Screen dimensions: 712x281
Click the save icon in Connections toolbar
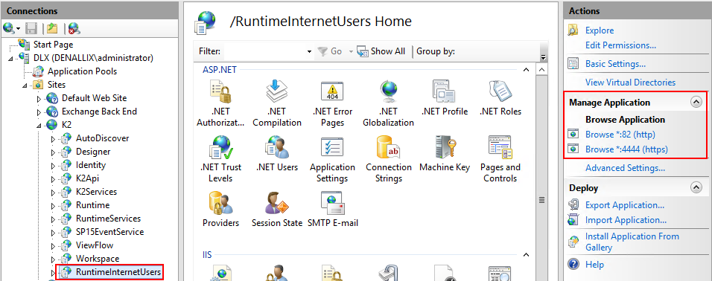[31, 28]
